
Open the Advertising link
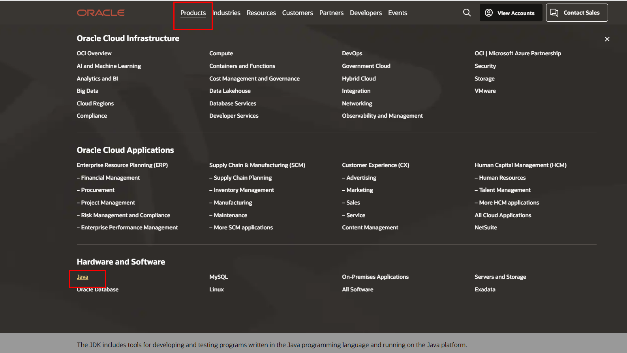point(359,178)
